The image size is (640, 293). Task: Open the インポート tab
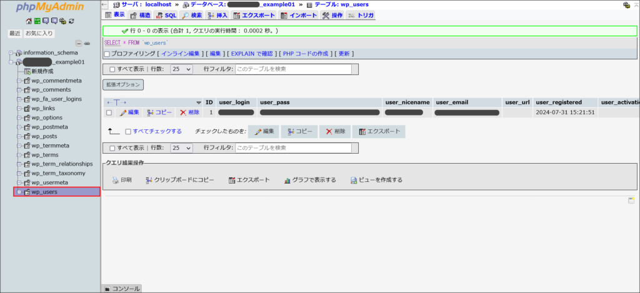pyautogui.click(x=299, y=16)
